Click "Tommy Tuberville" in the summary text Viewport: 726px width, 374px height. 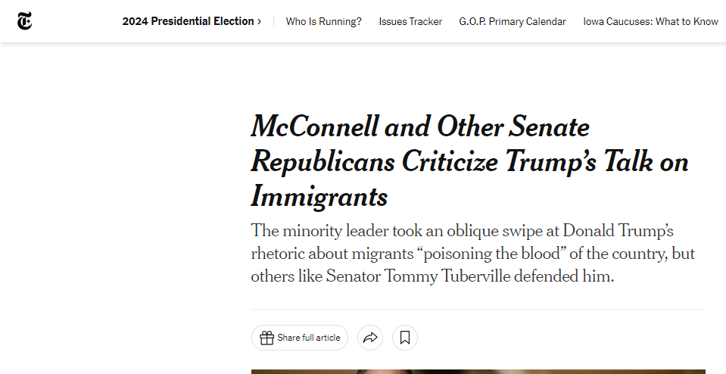pyautogui.click(x=448, y=276)
